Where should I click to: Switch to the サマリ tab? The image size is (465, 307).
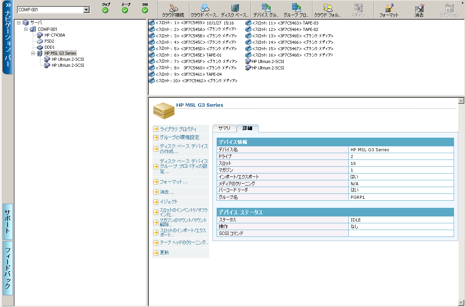pos(224,128)
